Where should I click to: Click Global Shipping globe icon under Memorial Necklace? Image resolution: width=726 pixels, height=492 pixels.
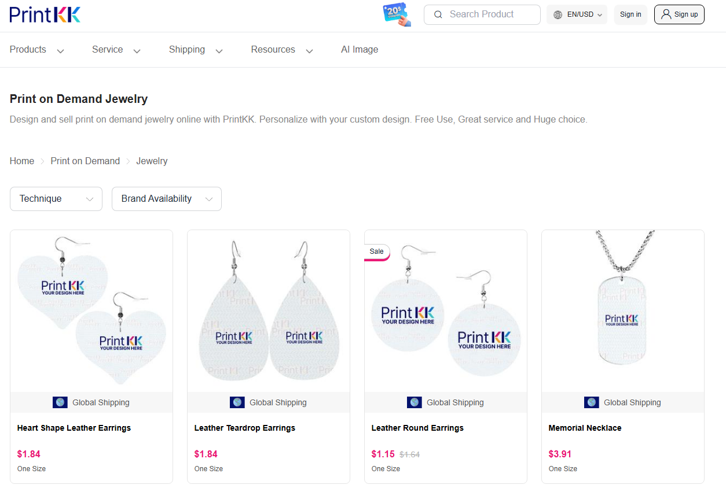[592, 402]
